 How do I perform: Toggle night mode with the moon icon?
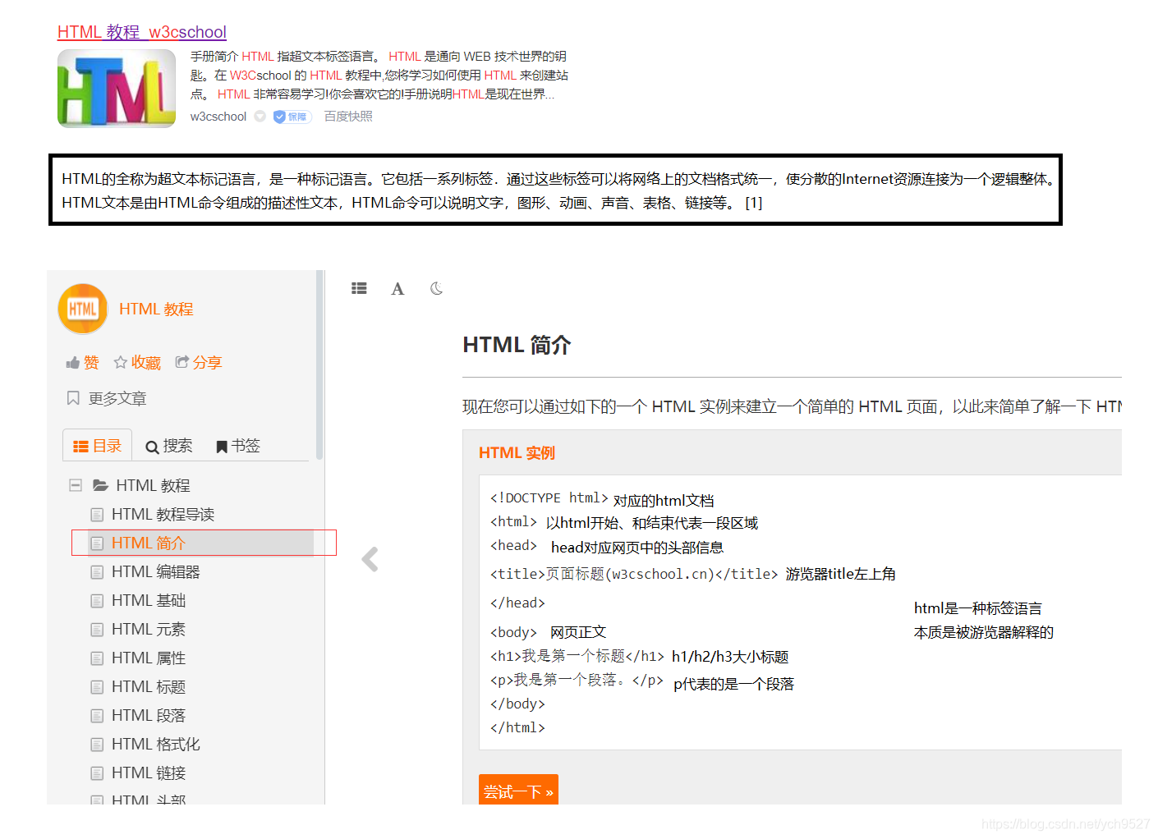pos(436,288)
